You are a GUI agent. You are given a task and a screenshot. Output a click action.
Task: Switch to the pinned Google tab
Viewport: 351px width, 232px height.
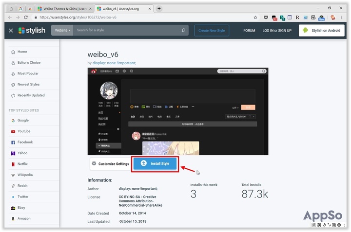click(20, 9)
